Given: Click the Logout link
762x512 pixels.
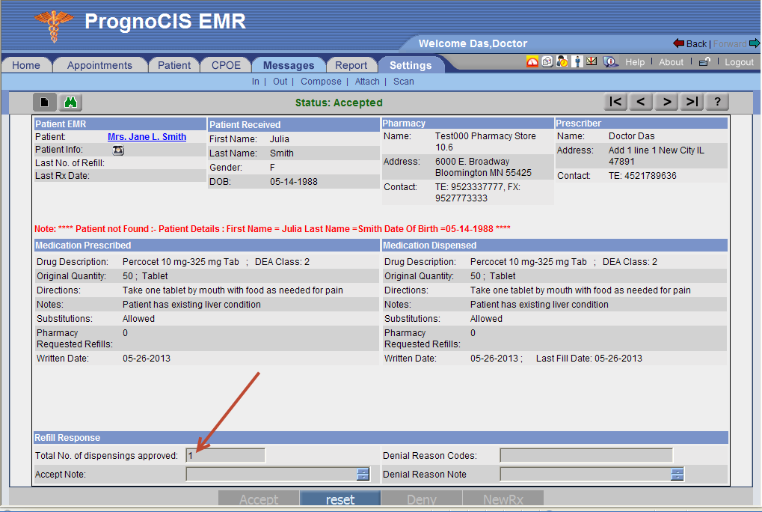Looking at the screenshot, I should [739, 61].
